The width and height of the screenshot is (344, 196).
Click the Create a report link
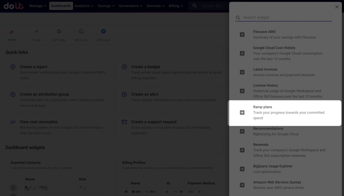(34, 67)
